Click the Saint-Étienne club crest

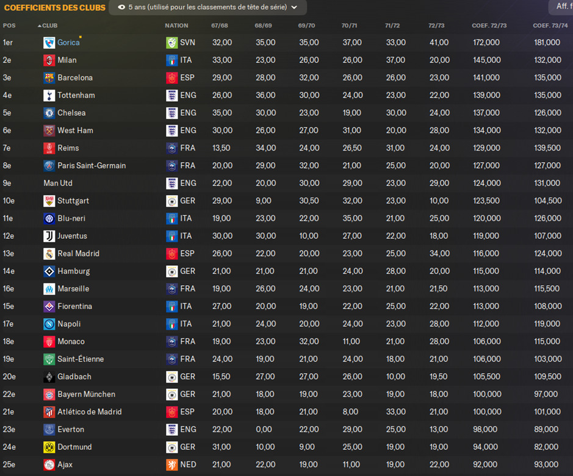tap(49, 359)
